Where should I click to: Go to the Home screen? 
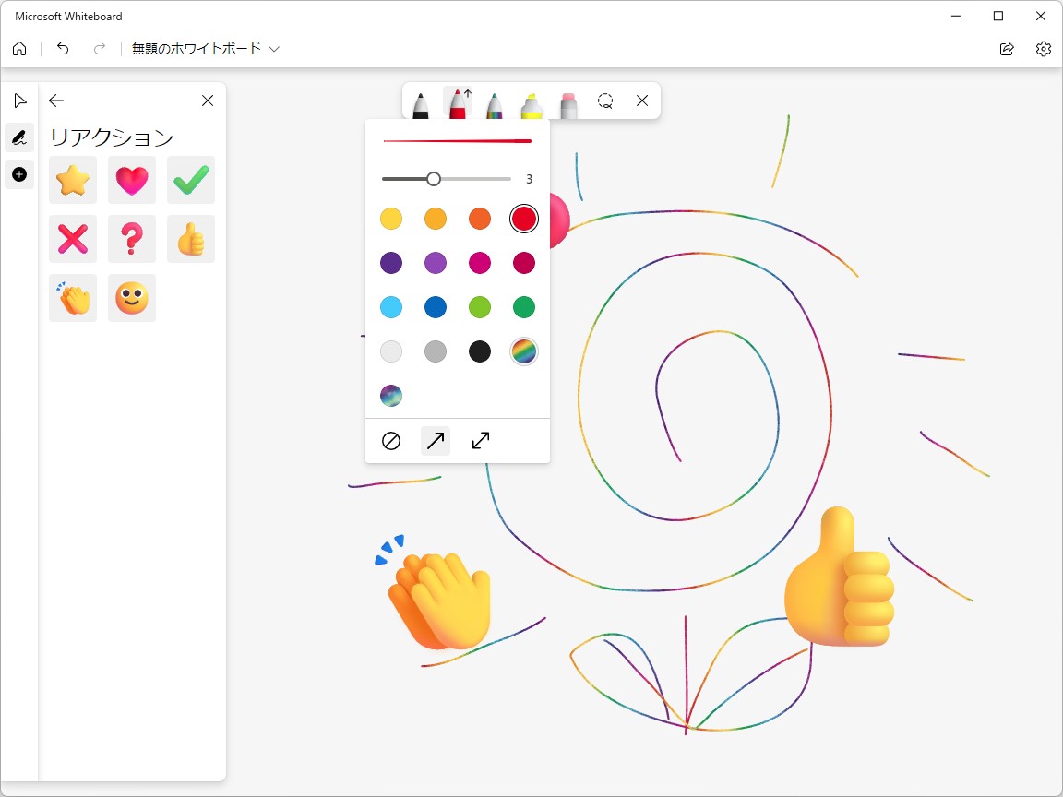tap(18, 48)
